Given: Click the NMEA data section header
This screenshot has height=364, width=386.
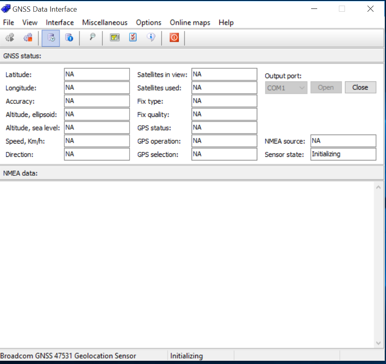Looking at the screenshot, I should pos(192,173).
